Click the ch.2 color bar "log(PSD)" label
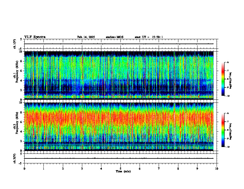This screenshot has width=244, height=189. coord(230,131)
